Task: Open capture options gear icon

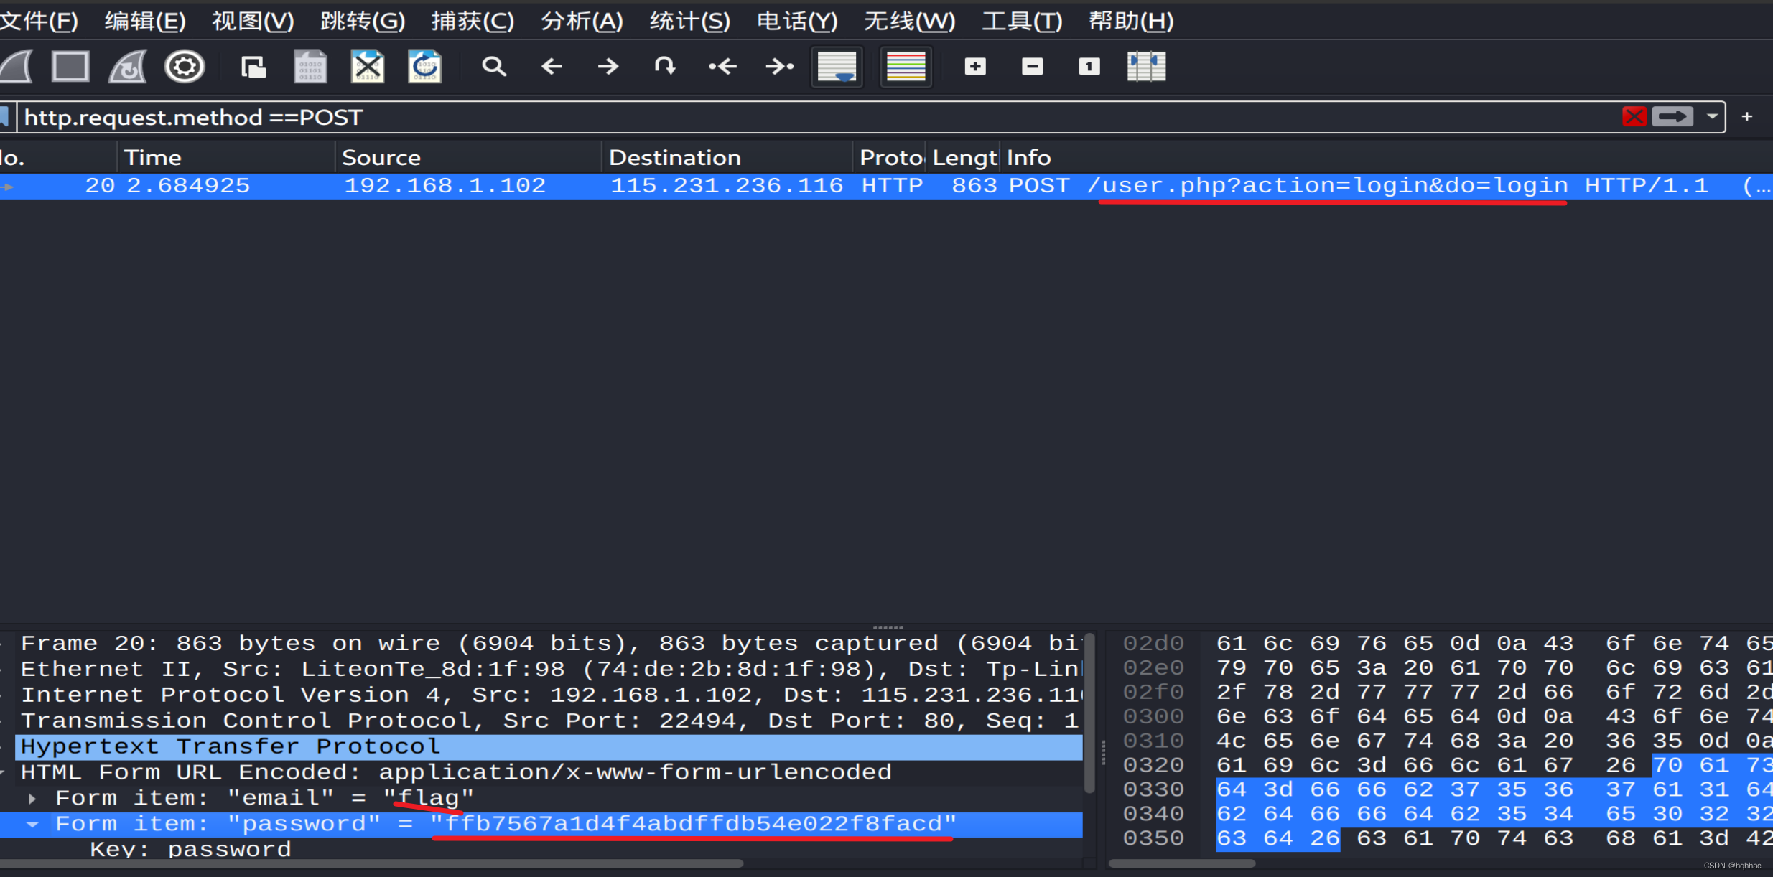Action: click(185, 67)
